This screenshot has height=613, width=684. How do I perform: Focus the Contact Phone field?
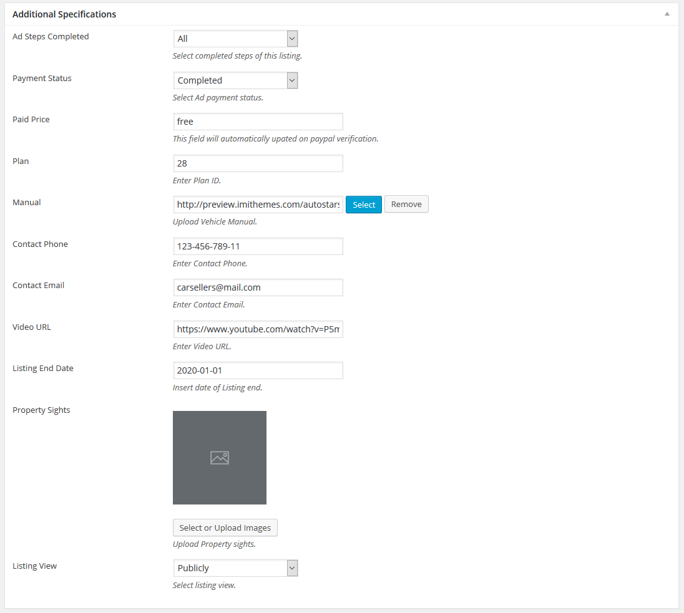[258, 246]
